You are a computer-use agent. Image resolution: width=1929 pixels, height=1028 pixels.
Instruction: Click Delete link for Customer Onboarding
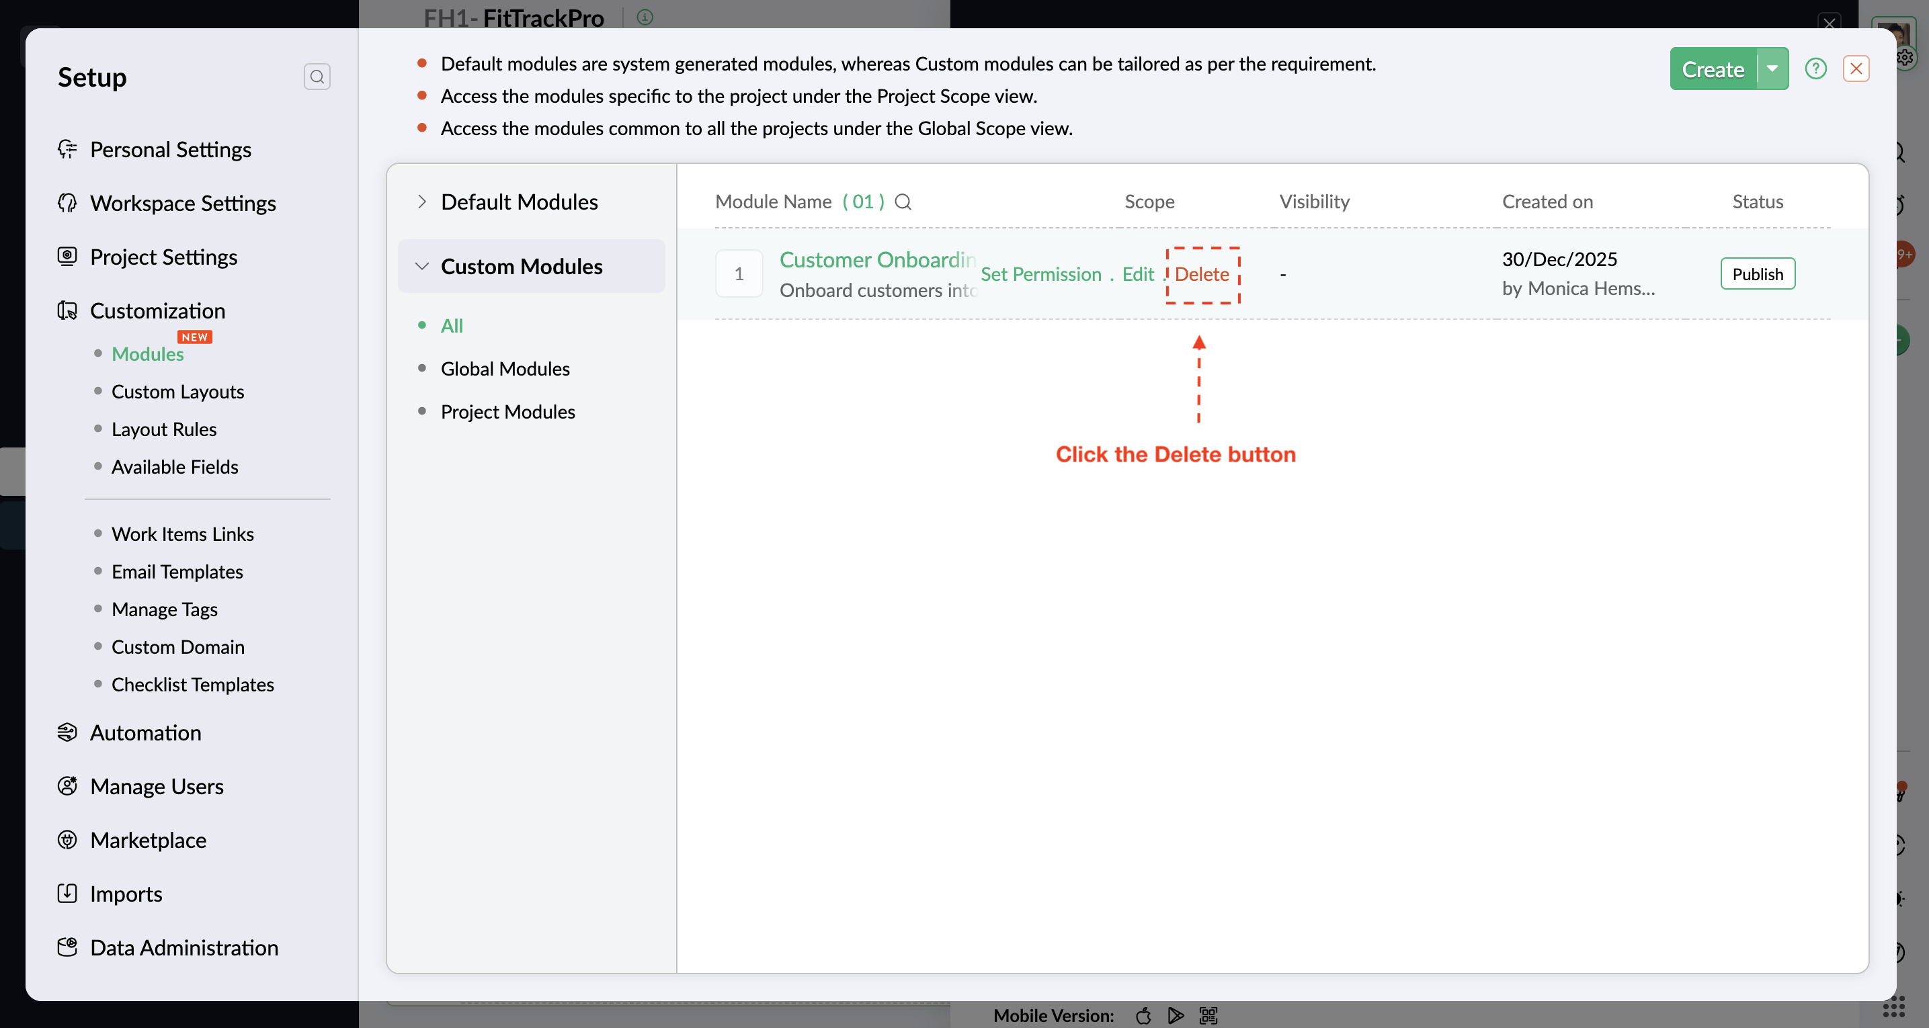point(1201,274)
